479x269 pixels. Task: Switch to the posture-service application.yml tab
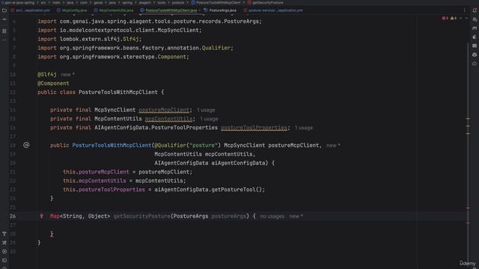click(273, 10)
